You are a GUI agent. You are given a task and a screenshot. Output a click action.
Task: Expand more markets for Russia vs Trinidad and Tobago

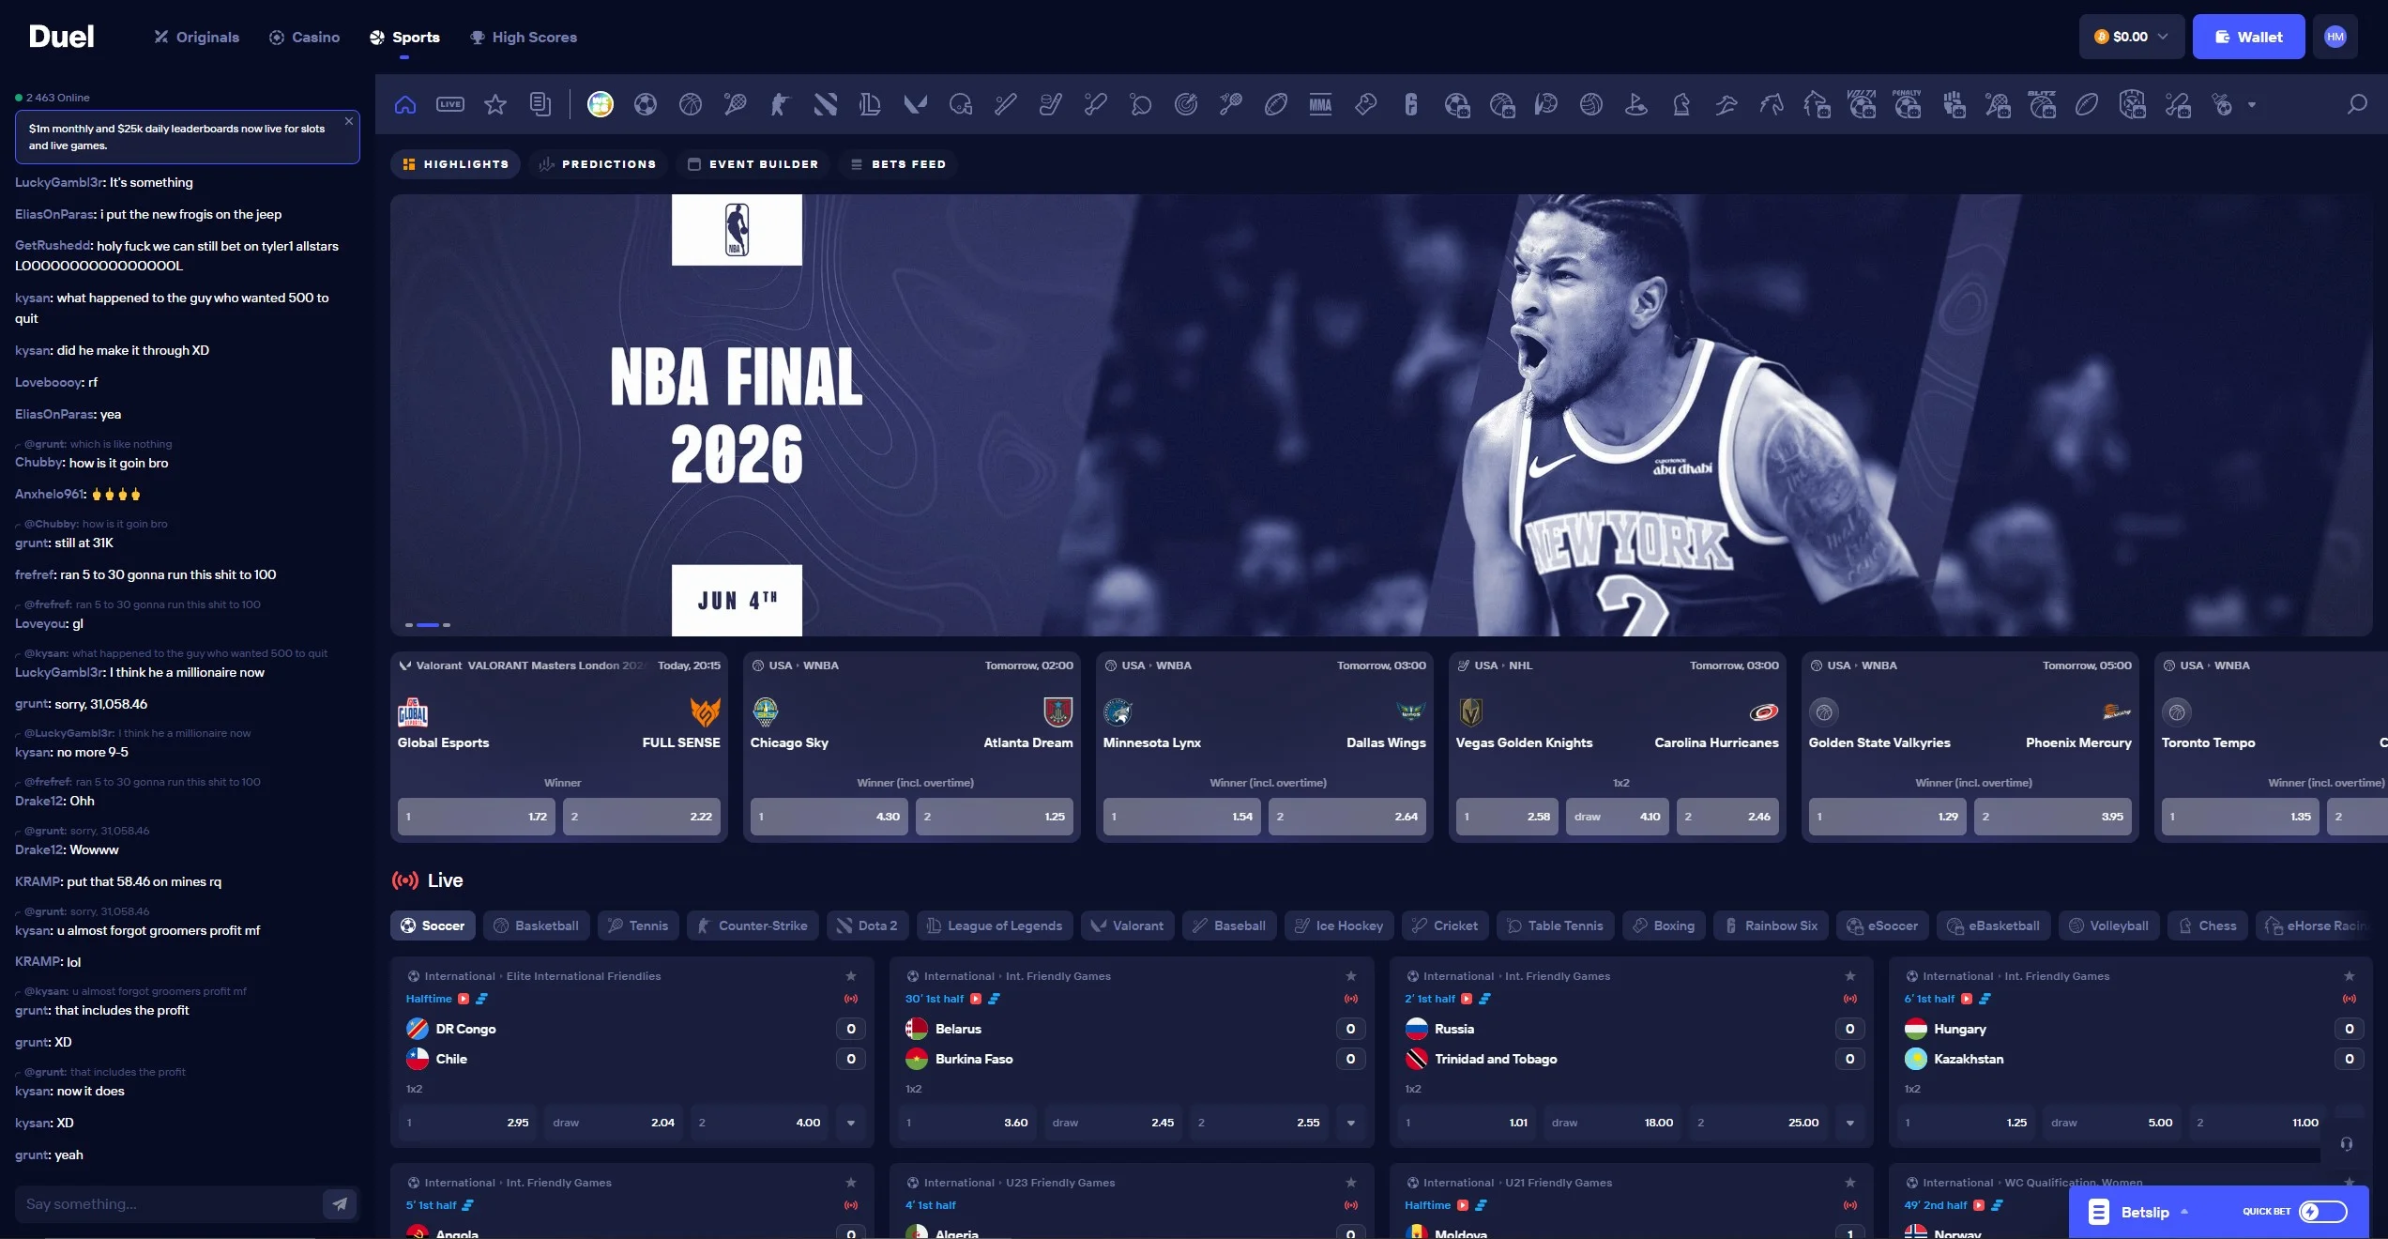tap(1850, 1123)
